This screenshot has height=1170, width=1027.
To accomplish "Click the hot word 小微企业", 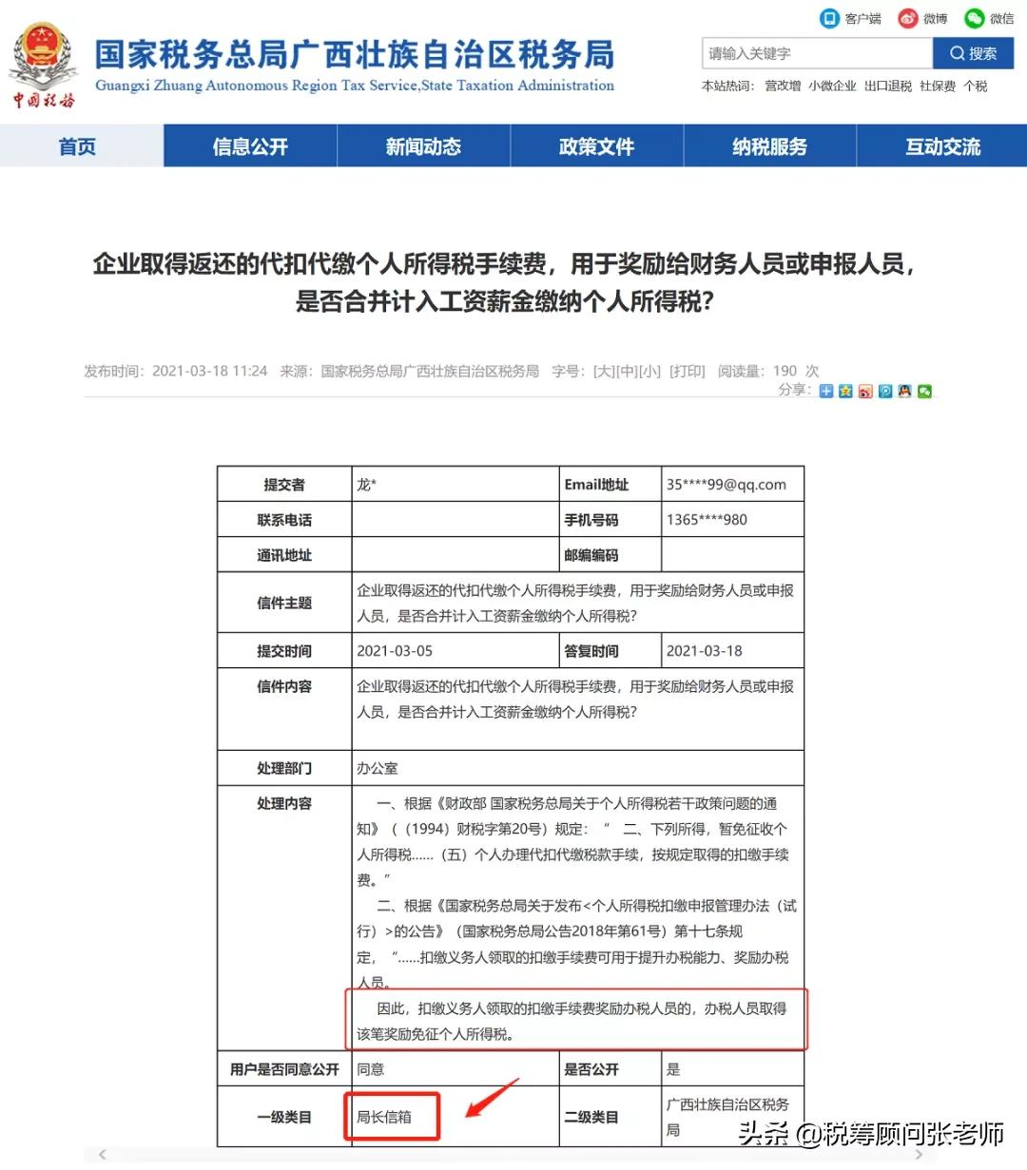I will pos(832,86).
